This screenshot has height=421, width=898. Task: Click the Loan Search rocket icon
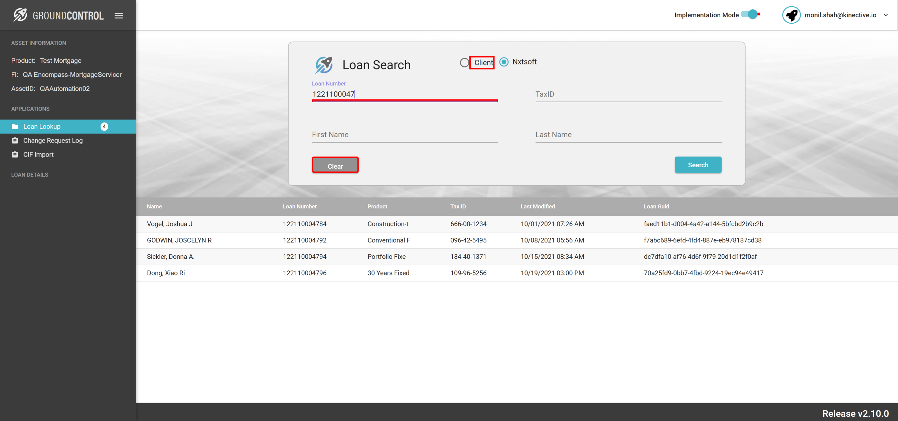(x=323, y=65)
